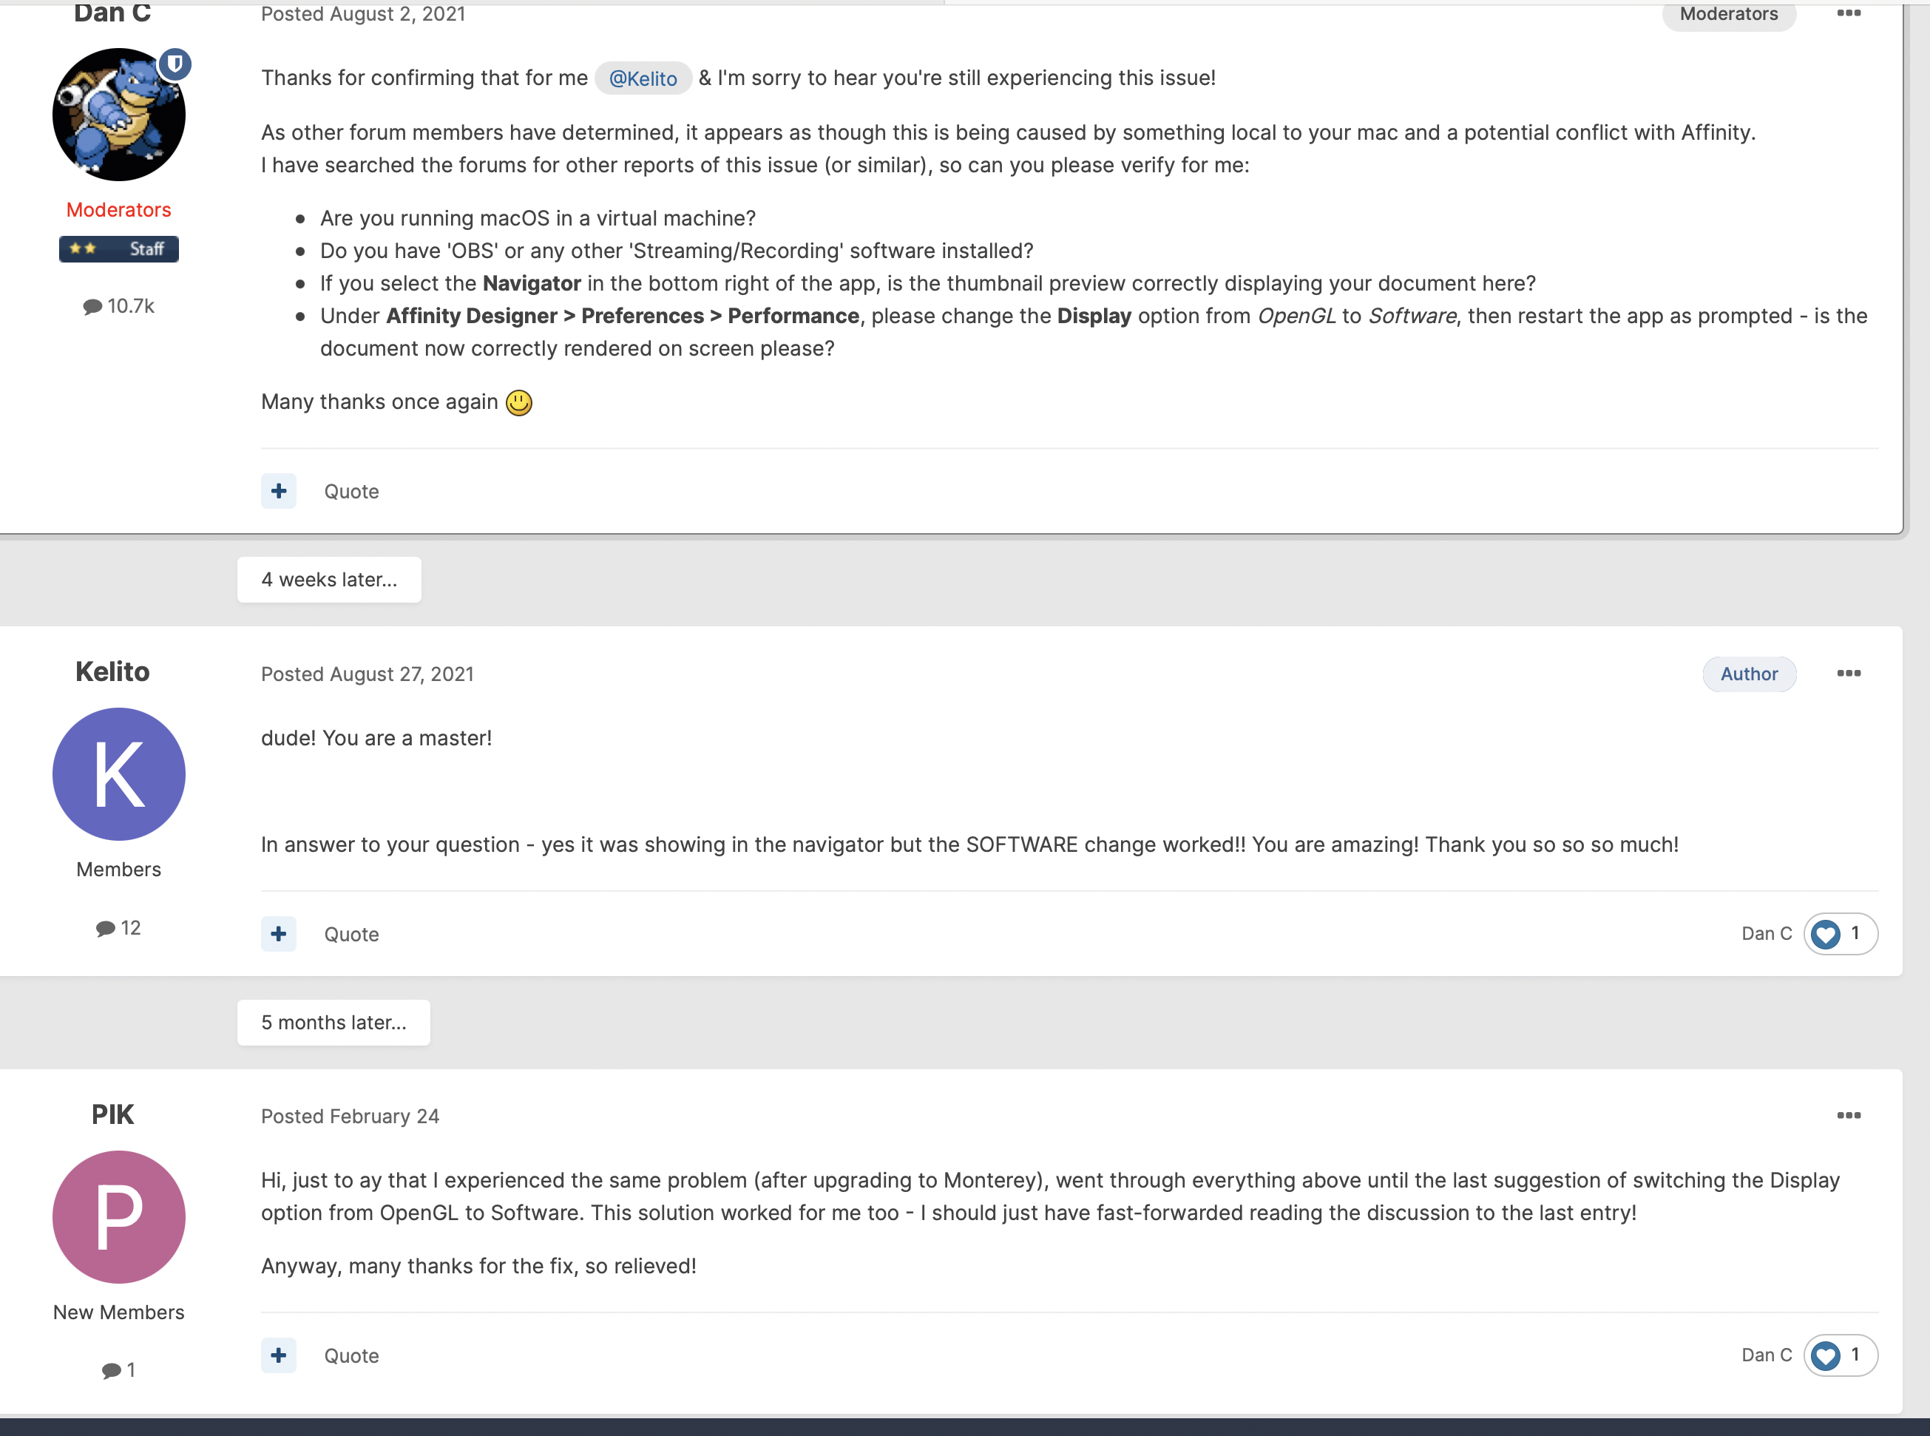Open the @Kelito mention link
Viewport: 1930px width, 1436px height.
pyautogui.click(x=643, y=78)
